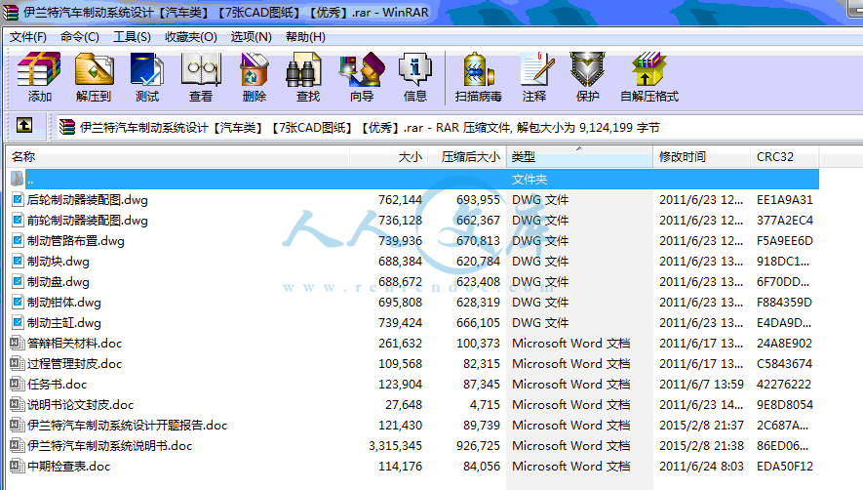Sort by 大小 column header

(x=388, y=157)
